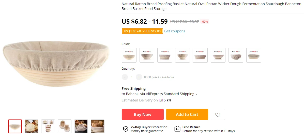
Task: Add the bread basket to cart
Action: point(187,114)
